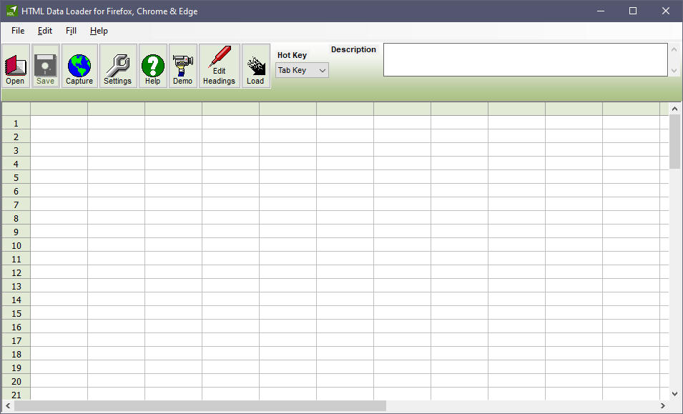Click the Edit Headings pen icon
Viewport: 683px width, 414px height.
point(219,66)
